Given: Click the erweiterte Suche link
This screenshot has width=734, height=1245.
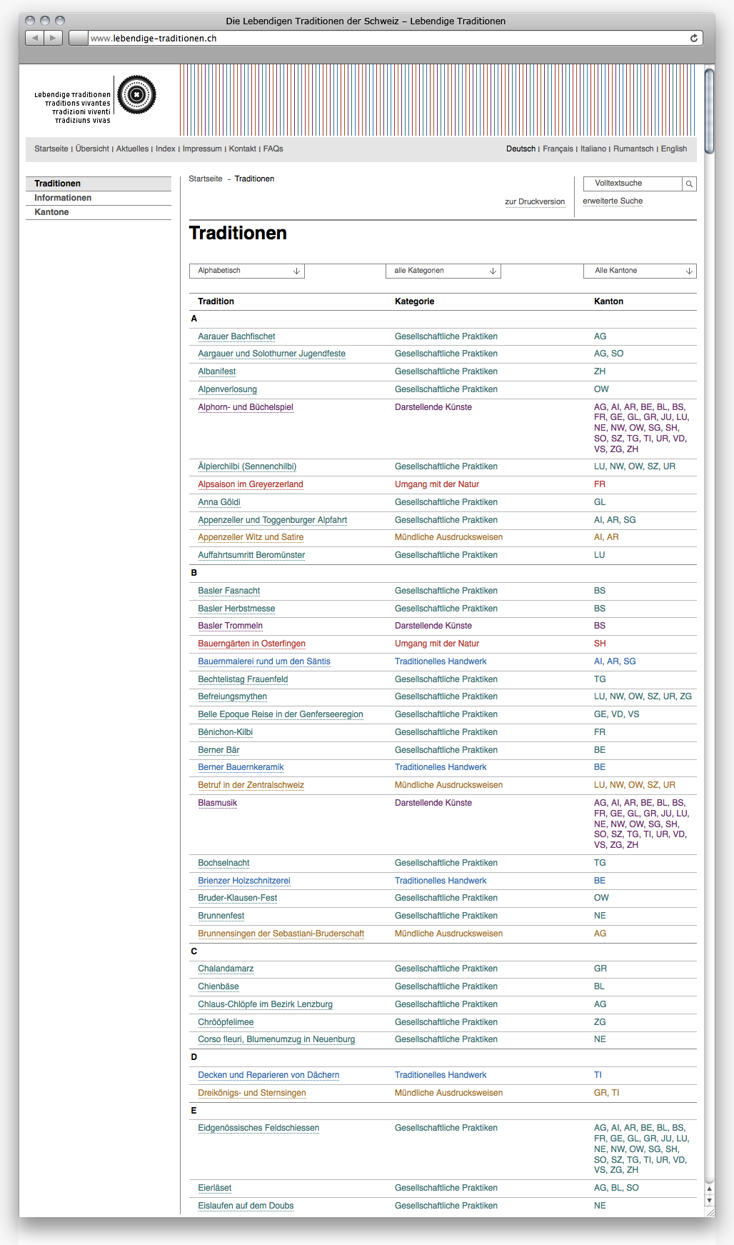Looking at the screenshot, I should coord(613,201).
